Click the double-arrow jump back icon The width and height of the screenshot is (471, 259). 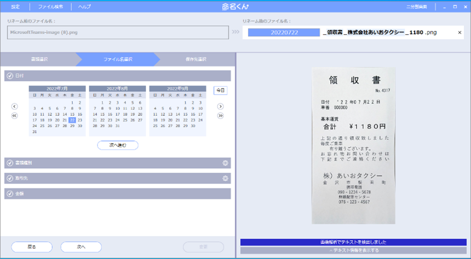[15, 116]
